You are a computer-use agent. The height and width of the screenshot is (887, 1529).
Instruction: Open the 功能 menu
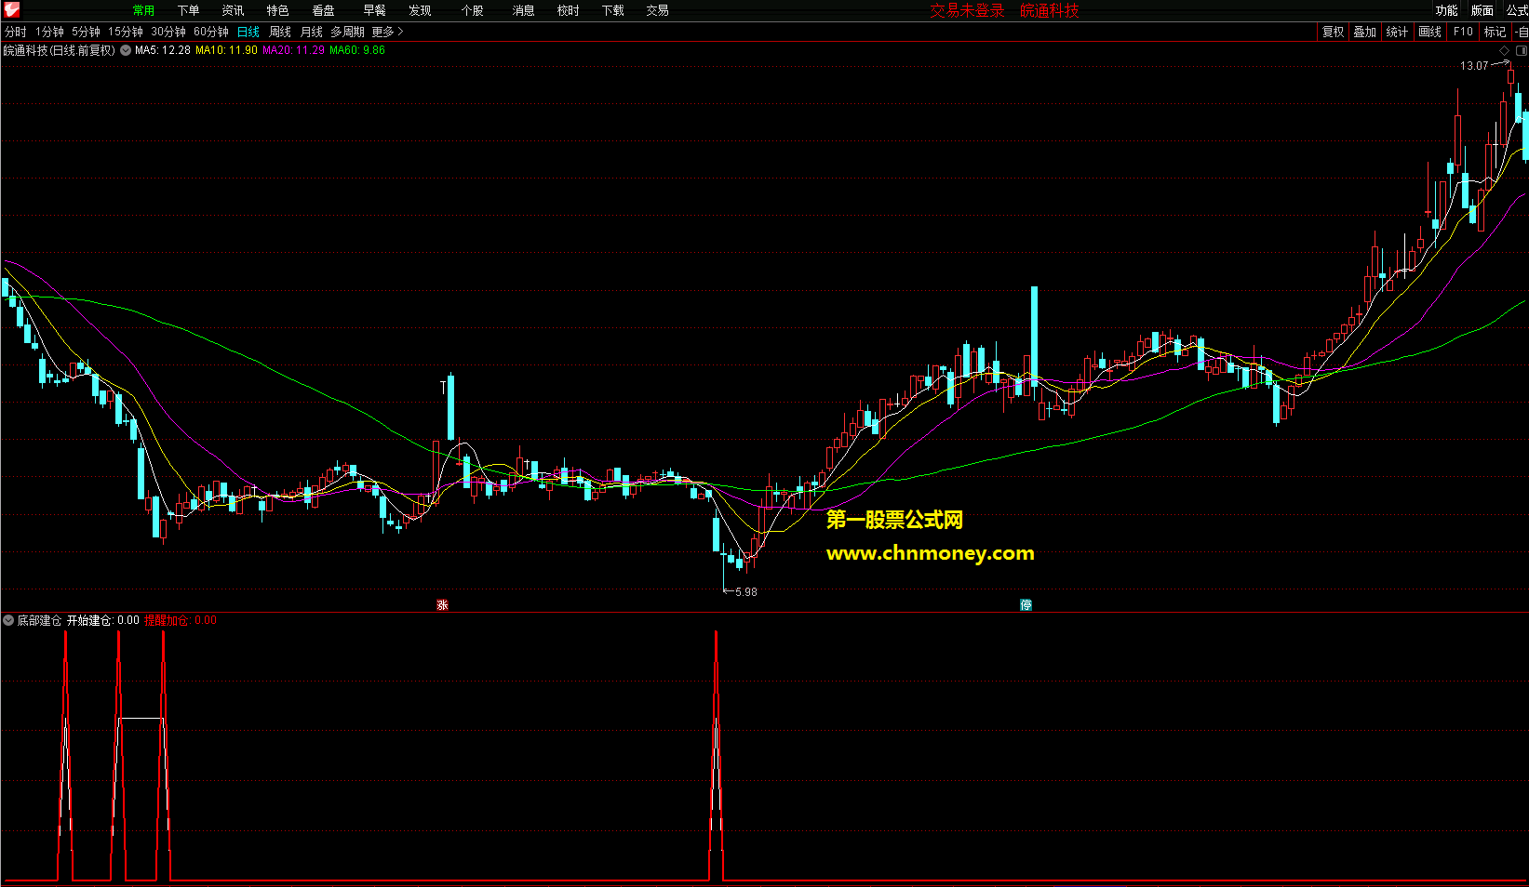pyautogui.click(x=1446, y=10)
